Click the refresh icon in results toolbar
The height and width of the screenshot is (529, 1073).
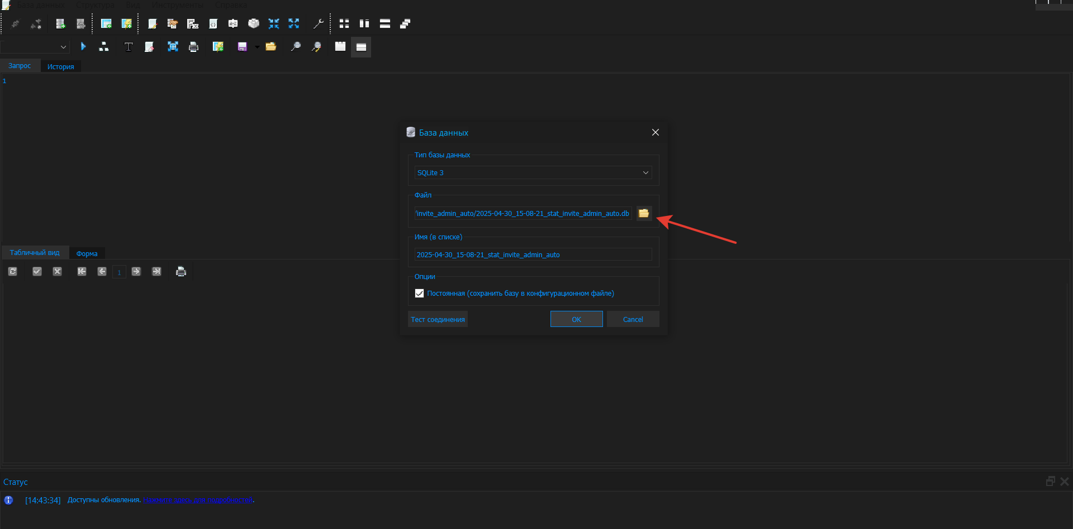pyautogui.click(x=13, y=272)
